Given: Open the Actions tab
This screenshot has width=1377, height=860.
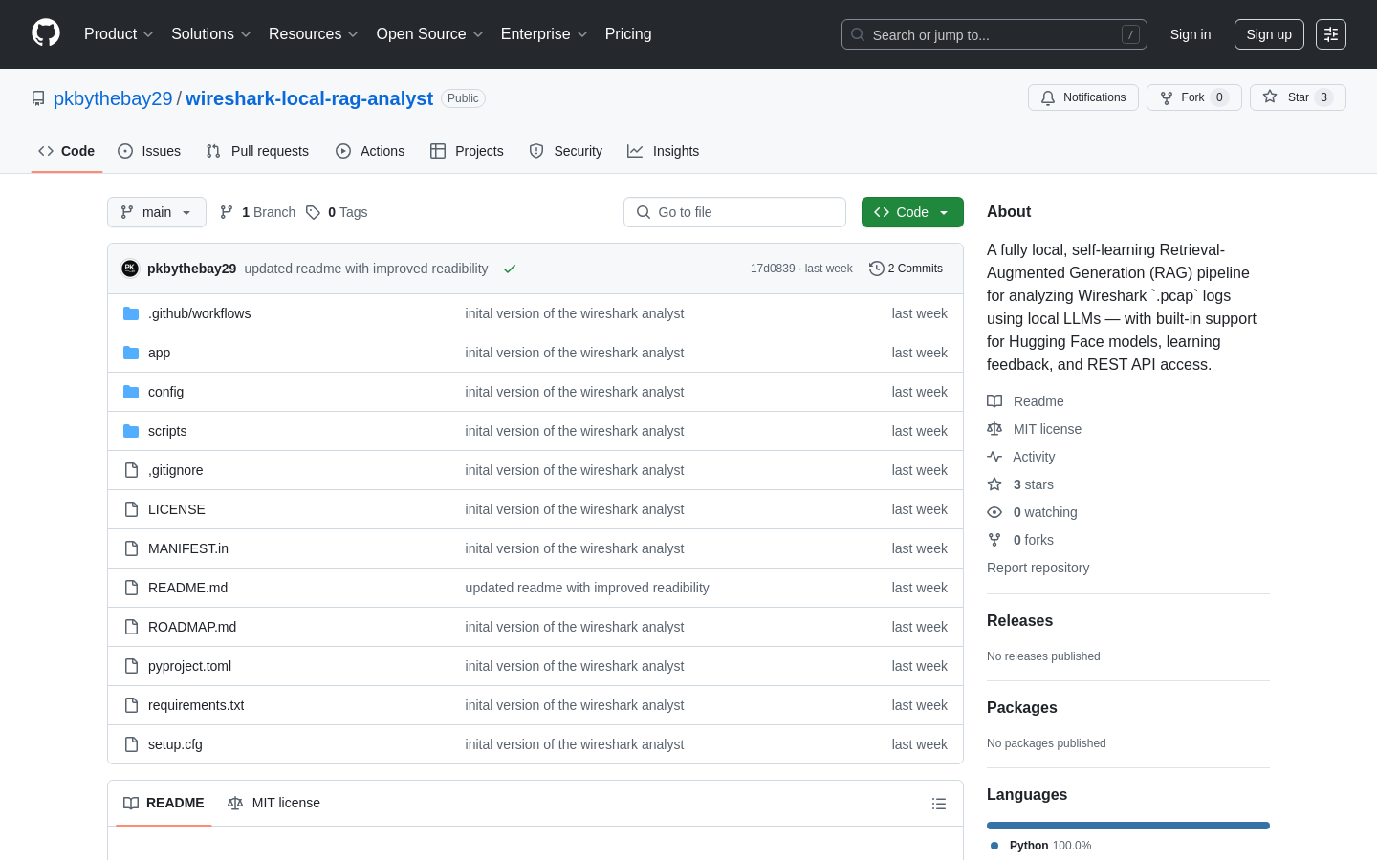Looking at the screenshot, I should 370,151.
